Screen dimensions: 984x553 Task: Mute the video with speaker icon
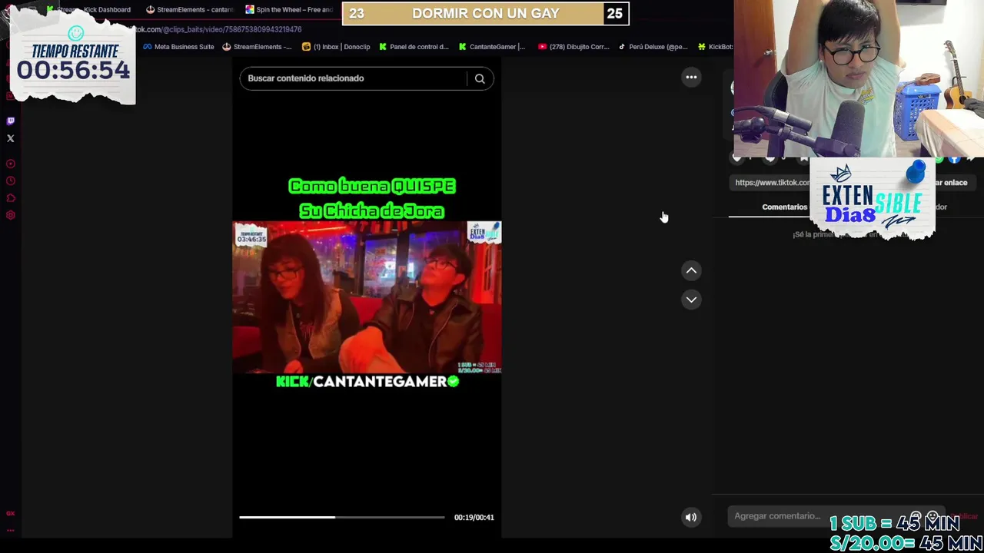[x=691, y=517]
